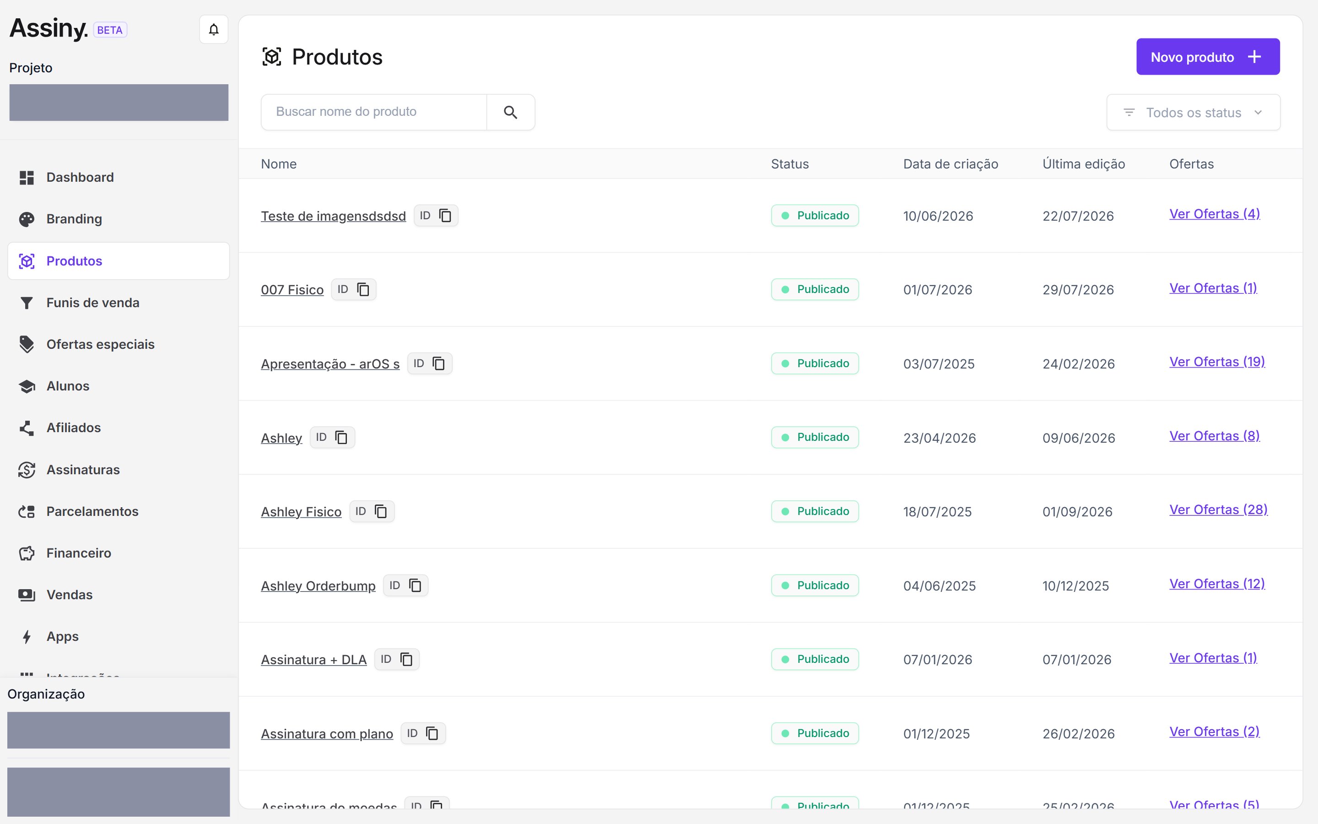The image size is (1318, 824).
Task: Click the Assinaturas recurring icon
Action: pos(27,470)
